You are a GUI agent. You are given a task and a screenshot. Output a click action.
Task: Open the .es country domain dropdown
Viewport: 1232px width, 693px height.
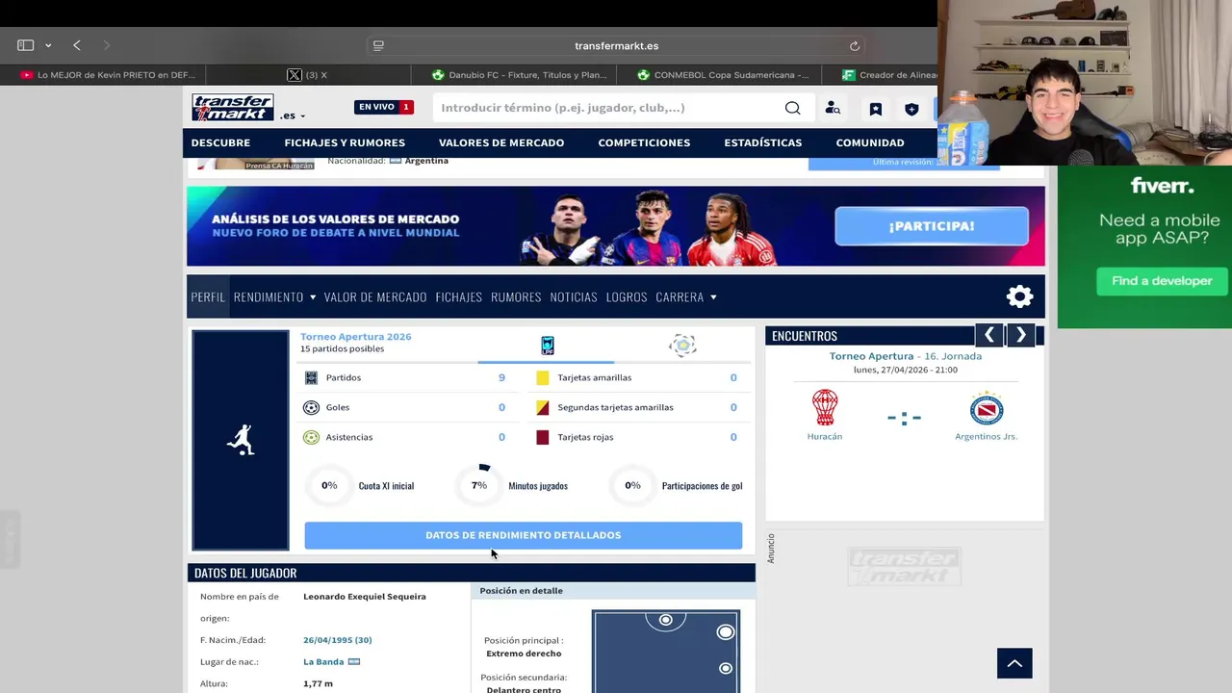tap(293, 115)
